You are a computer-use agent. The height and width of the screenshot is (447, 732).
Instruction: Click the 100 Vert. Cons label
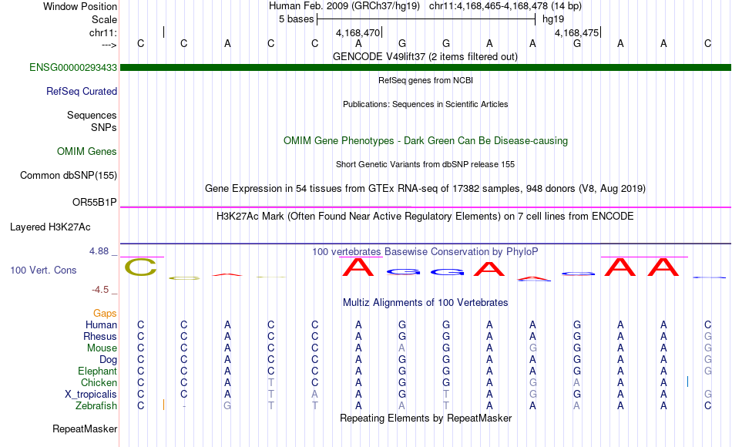click(43, 270)
